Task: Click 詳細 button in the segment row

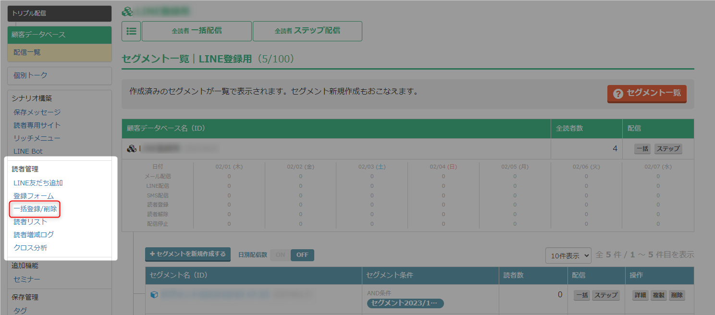Action: (640, 295)
